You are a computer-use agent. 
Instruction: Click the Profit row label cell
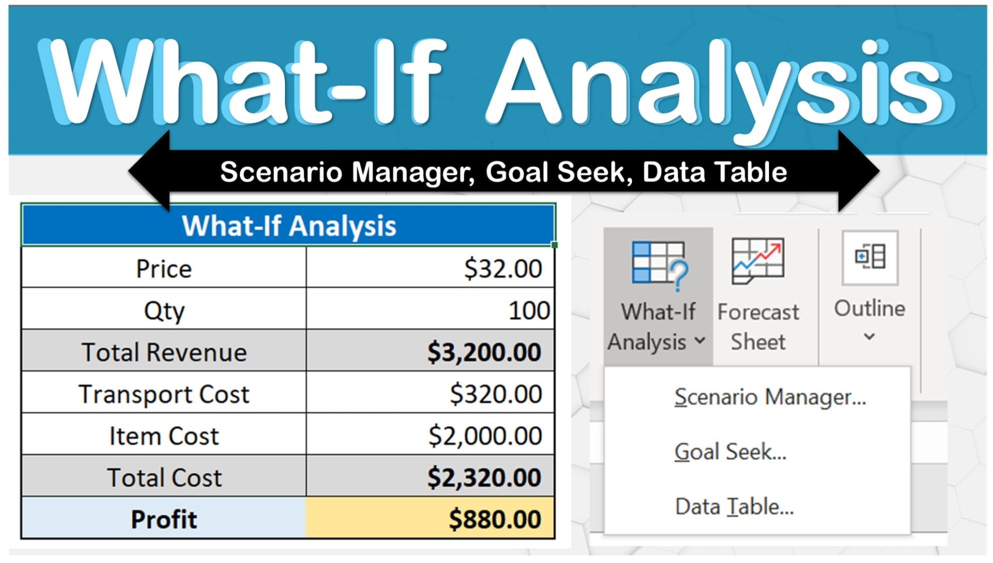(x=164, y=519)
